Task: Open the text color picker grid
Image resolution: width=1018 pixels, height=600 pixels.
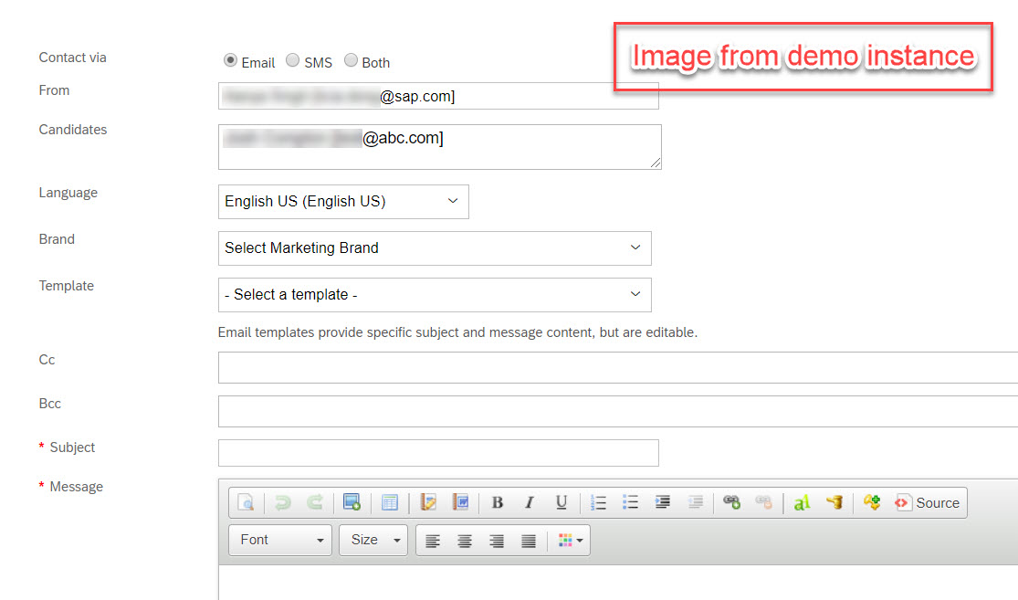Action: click(x=571, y=541)
